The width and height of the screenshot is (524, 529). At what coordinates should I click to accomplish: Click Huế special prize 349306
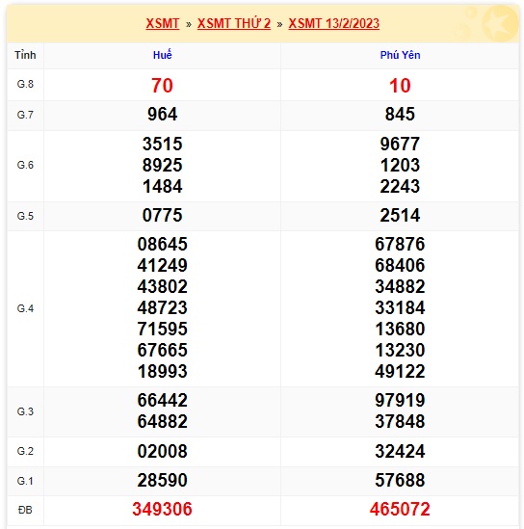(162, 510)
